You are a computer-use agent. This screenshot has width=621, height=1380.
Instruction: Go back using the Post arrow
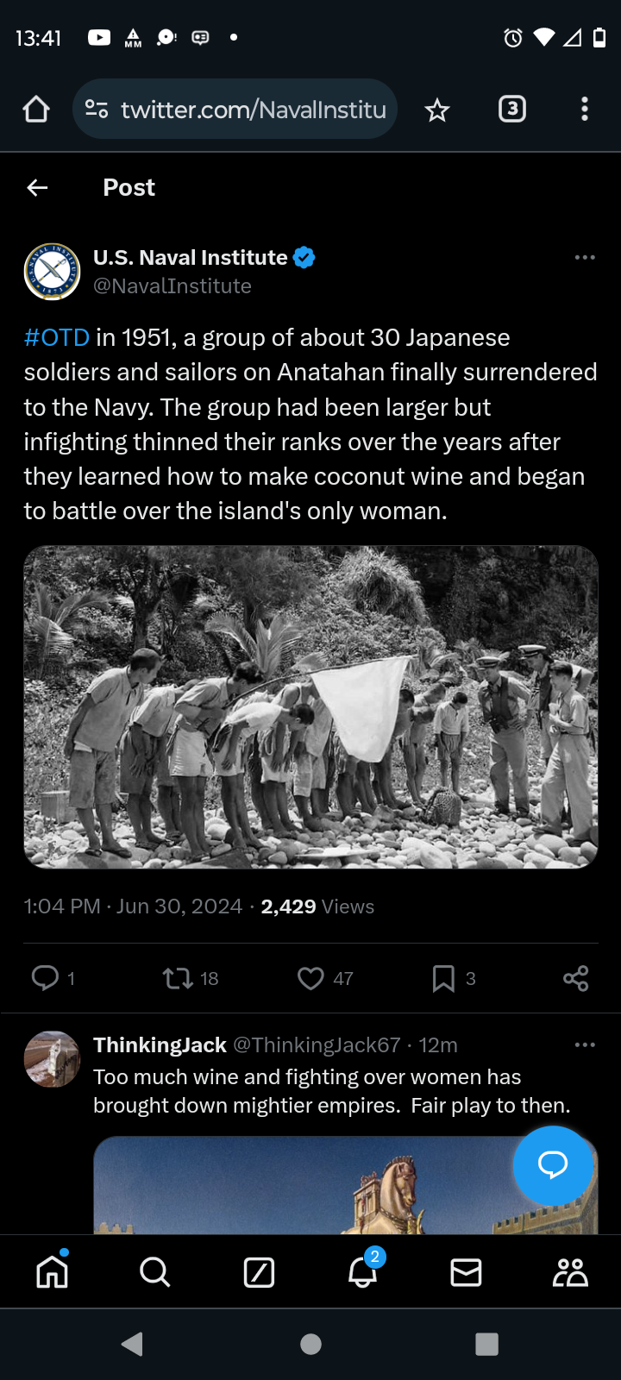(37, 187)
